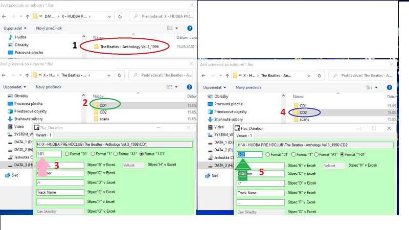Change view layout in left CD1 dialog
The image size is (409, 230).
pyautogui.click(x=169, y=87)
